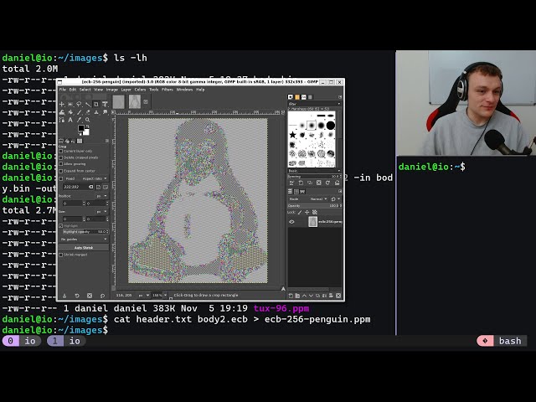Reset to default tool options
The height and width of the screenshot is (402, 536).
(102, 296)
